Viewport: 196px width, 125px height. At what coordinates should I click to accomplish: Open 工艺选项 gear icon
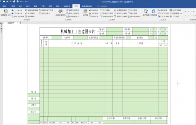tap(154, 11)
